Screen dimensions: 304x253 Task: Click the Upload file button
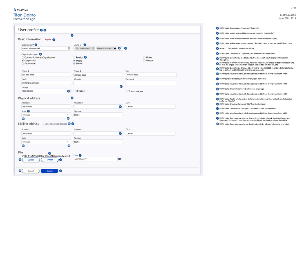31,160
